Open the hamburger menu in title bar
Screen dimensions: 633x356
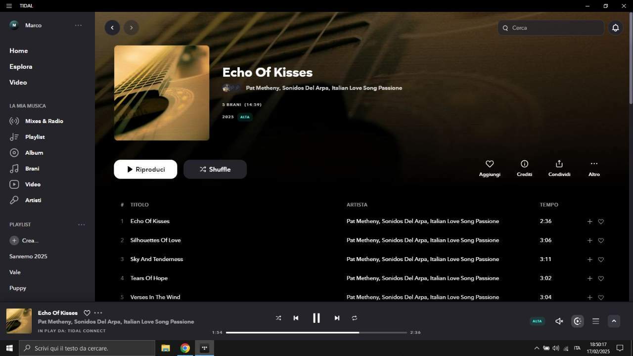[x=9, y=6]
